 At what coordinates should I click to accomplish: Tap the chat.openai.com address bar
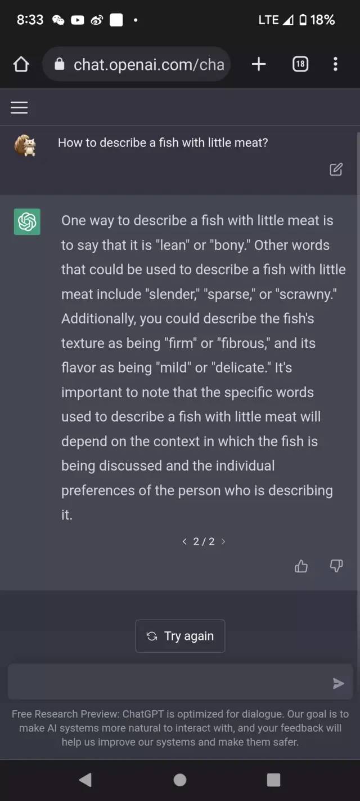[148, 65]
